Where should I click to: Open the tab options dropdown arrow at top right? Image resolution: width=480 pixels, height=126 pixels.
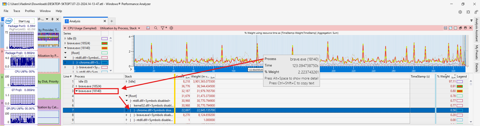coord(471,21)
